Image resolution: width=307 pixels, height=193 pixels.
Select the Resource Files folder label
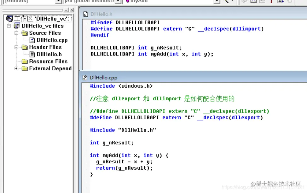48,61
